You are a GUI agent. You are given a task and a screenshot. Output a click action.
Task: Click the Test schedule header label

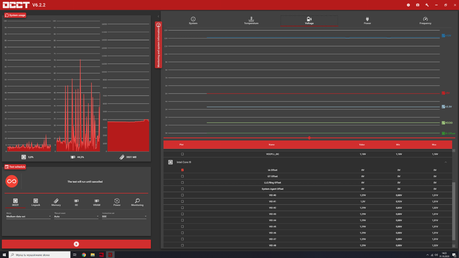click(x=15, y=167)
